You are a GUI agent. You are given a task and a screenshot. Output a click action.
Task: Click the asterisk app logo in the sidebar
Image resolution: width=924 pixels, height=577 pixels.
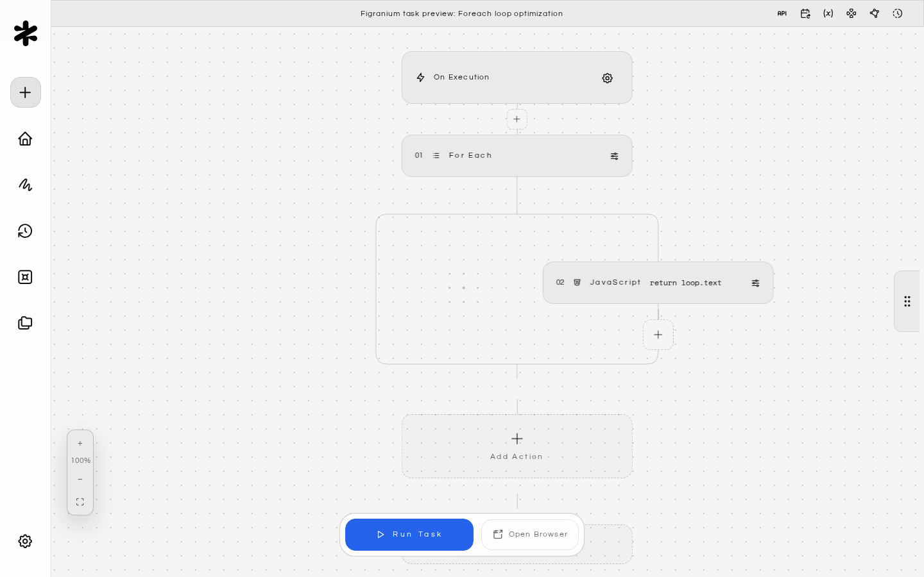[x=26, y=33]
